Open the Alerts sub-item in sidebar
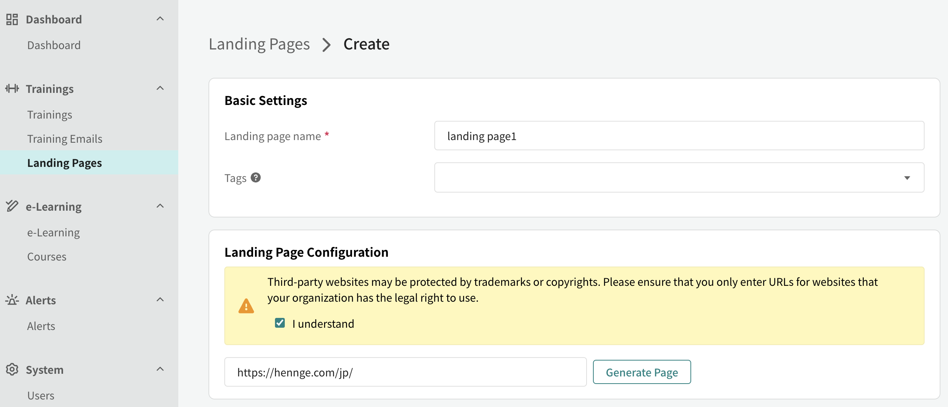The height and width of the screenshot is (407, 948). point(41,326)
